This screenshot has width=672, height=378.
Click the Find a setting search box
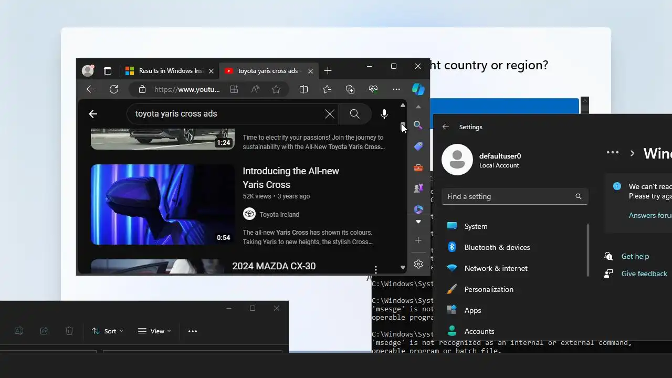click(x=514, y=196)
